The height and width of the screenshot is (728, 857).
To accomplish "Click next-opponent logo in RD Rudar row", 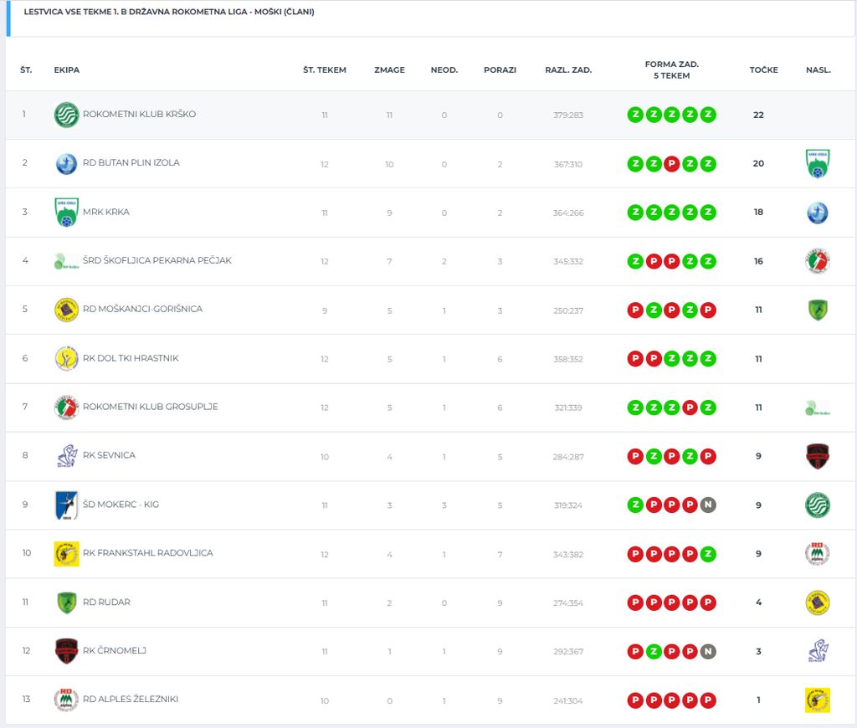I will click(x=817, y=602).
